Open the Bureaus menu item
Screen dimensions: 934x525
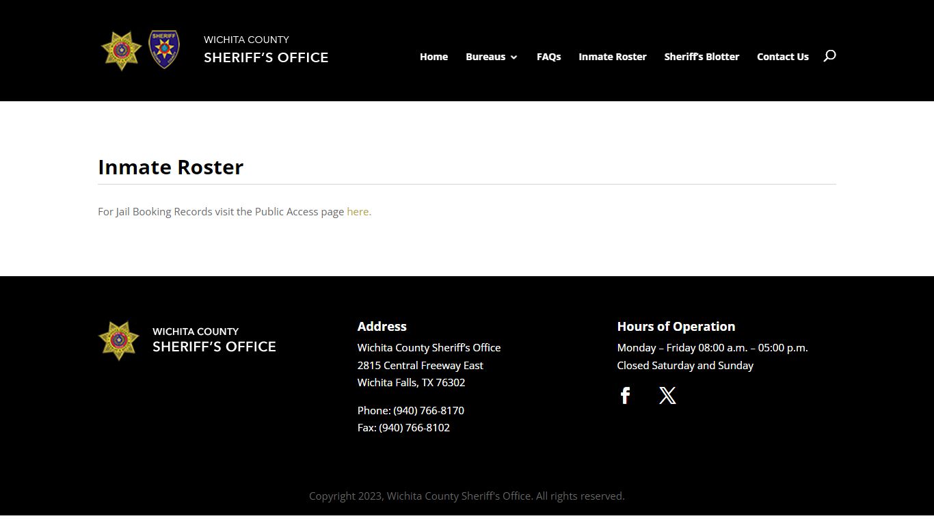point(485,57)
